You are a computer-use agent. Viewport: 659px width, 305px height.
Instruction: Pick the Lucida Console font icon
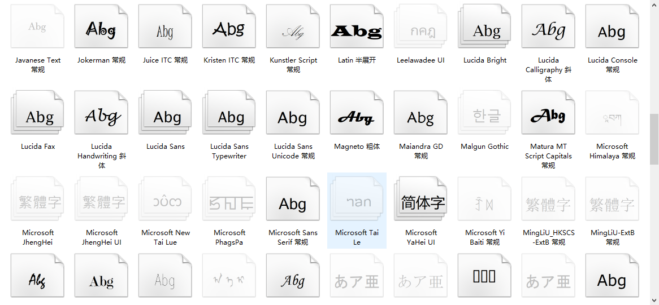pyautogui.click(x=612, y=26)
